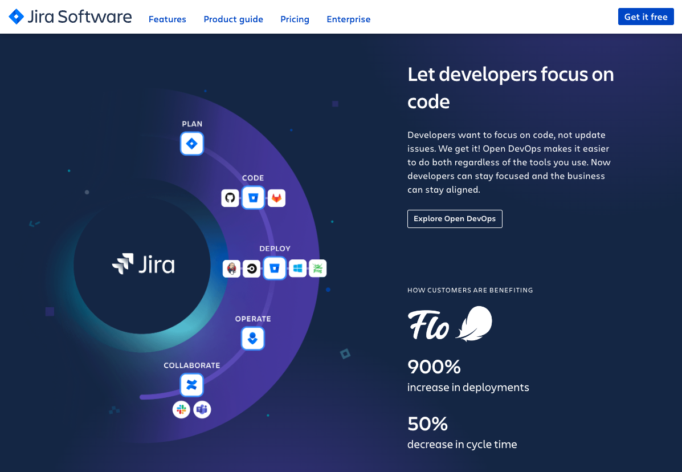Open the Features menu item
Viewport: 682px width, 472px height.
(x=167, y=19)
